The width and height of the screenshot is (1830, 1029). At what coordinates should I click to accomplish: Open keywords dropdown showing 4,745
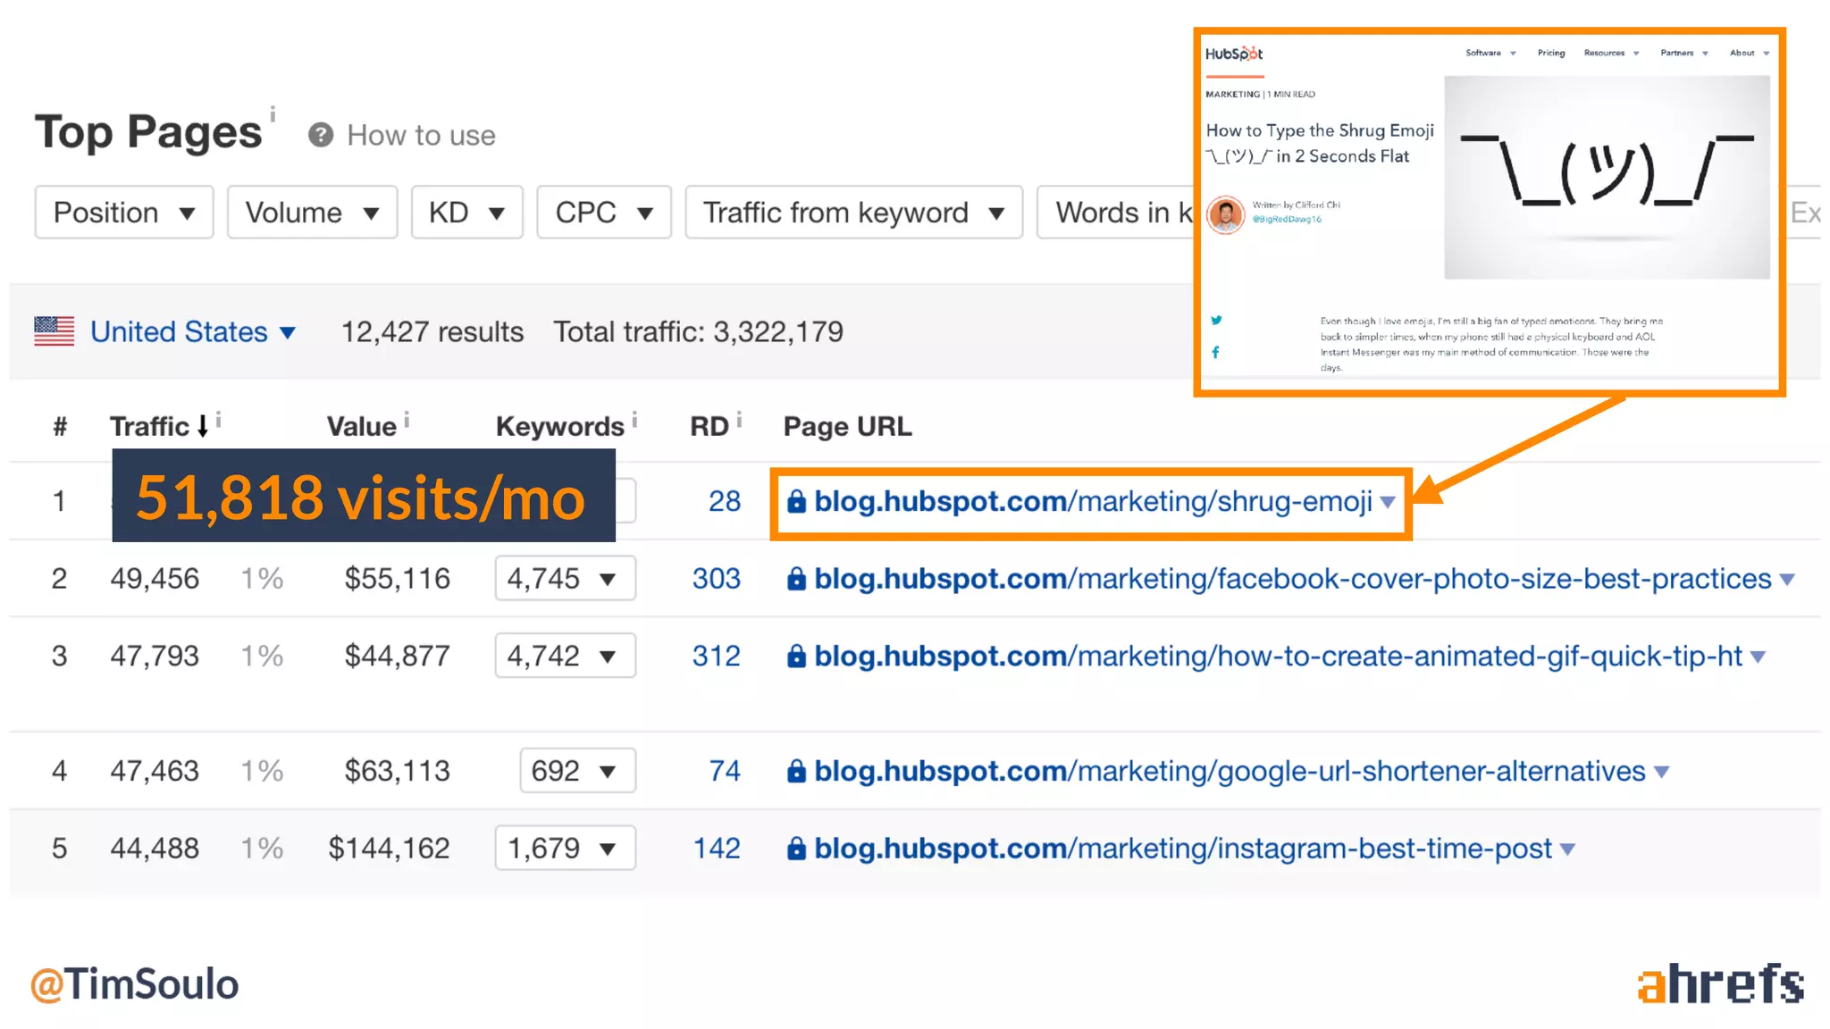(x=565, y=579)
